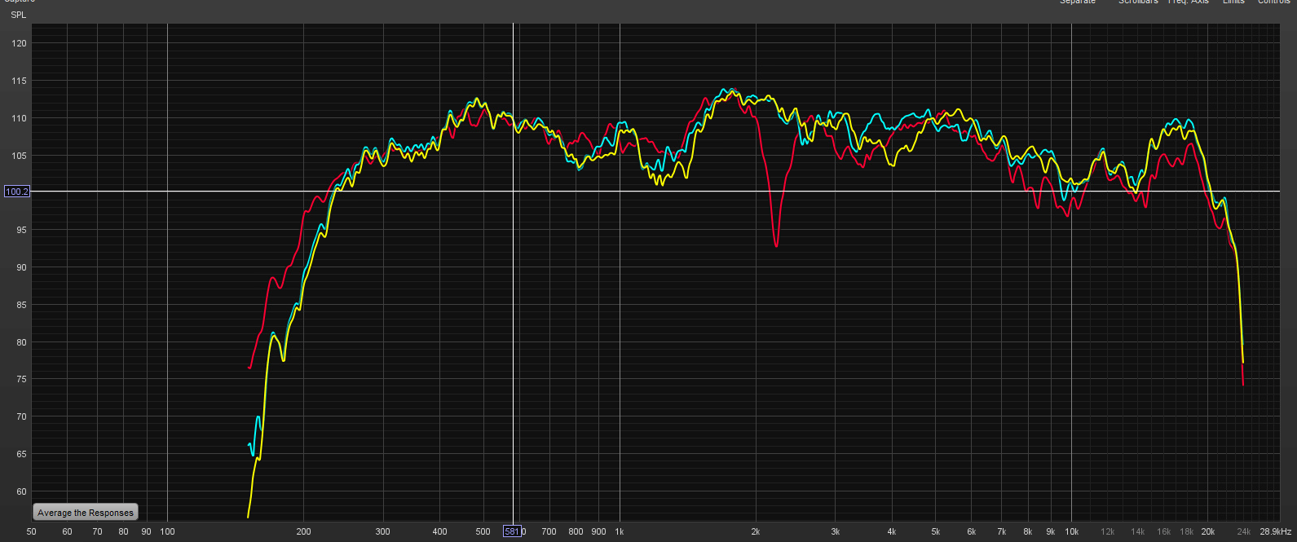
Task: Click the 16k frequency axis label
Action: click(x=1164, y=531)
